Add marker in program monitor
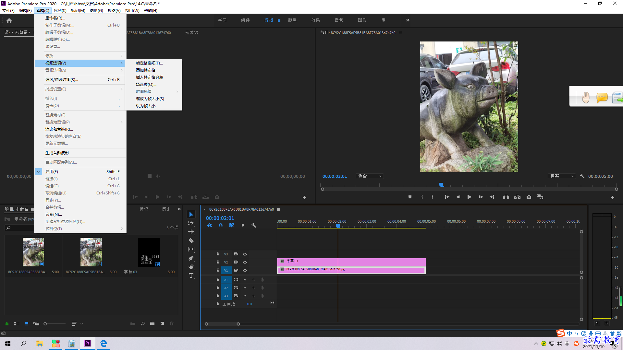Image resolution: width=623 pixels, height=350 pixels. 410,197
